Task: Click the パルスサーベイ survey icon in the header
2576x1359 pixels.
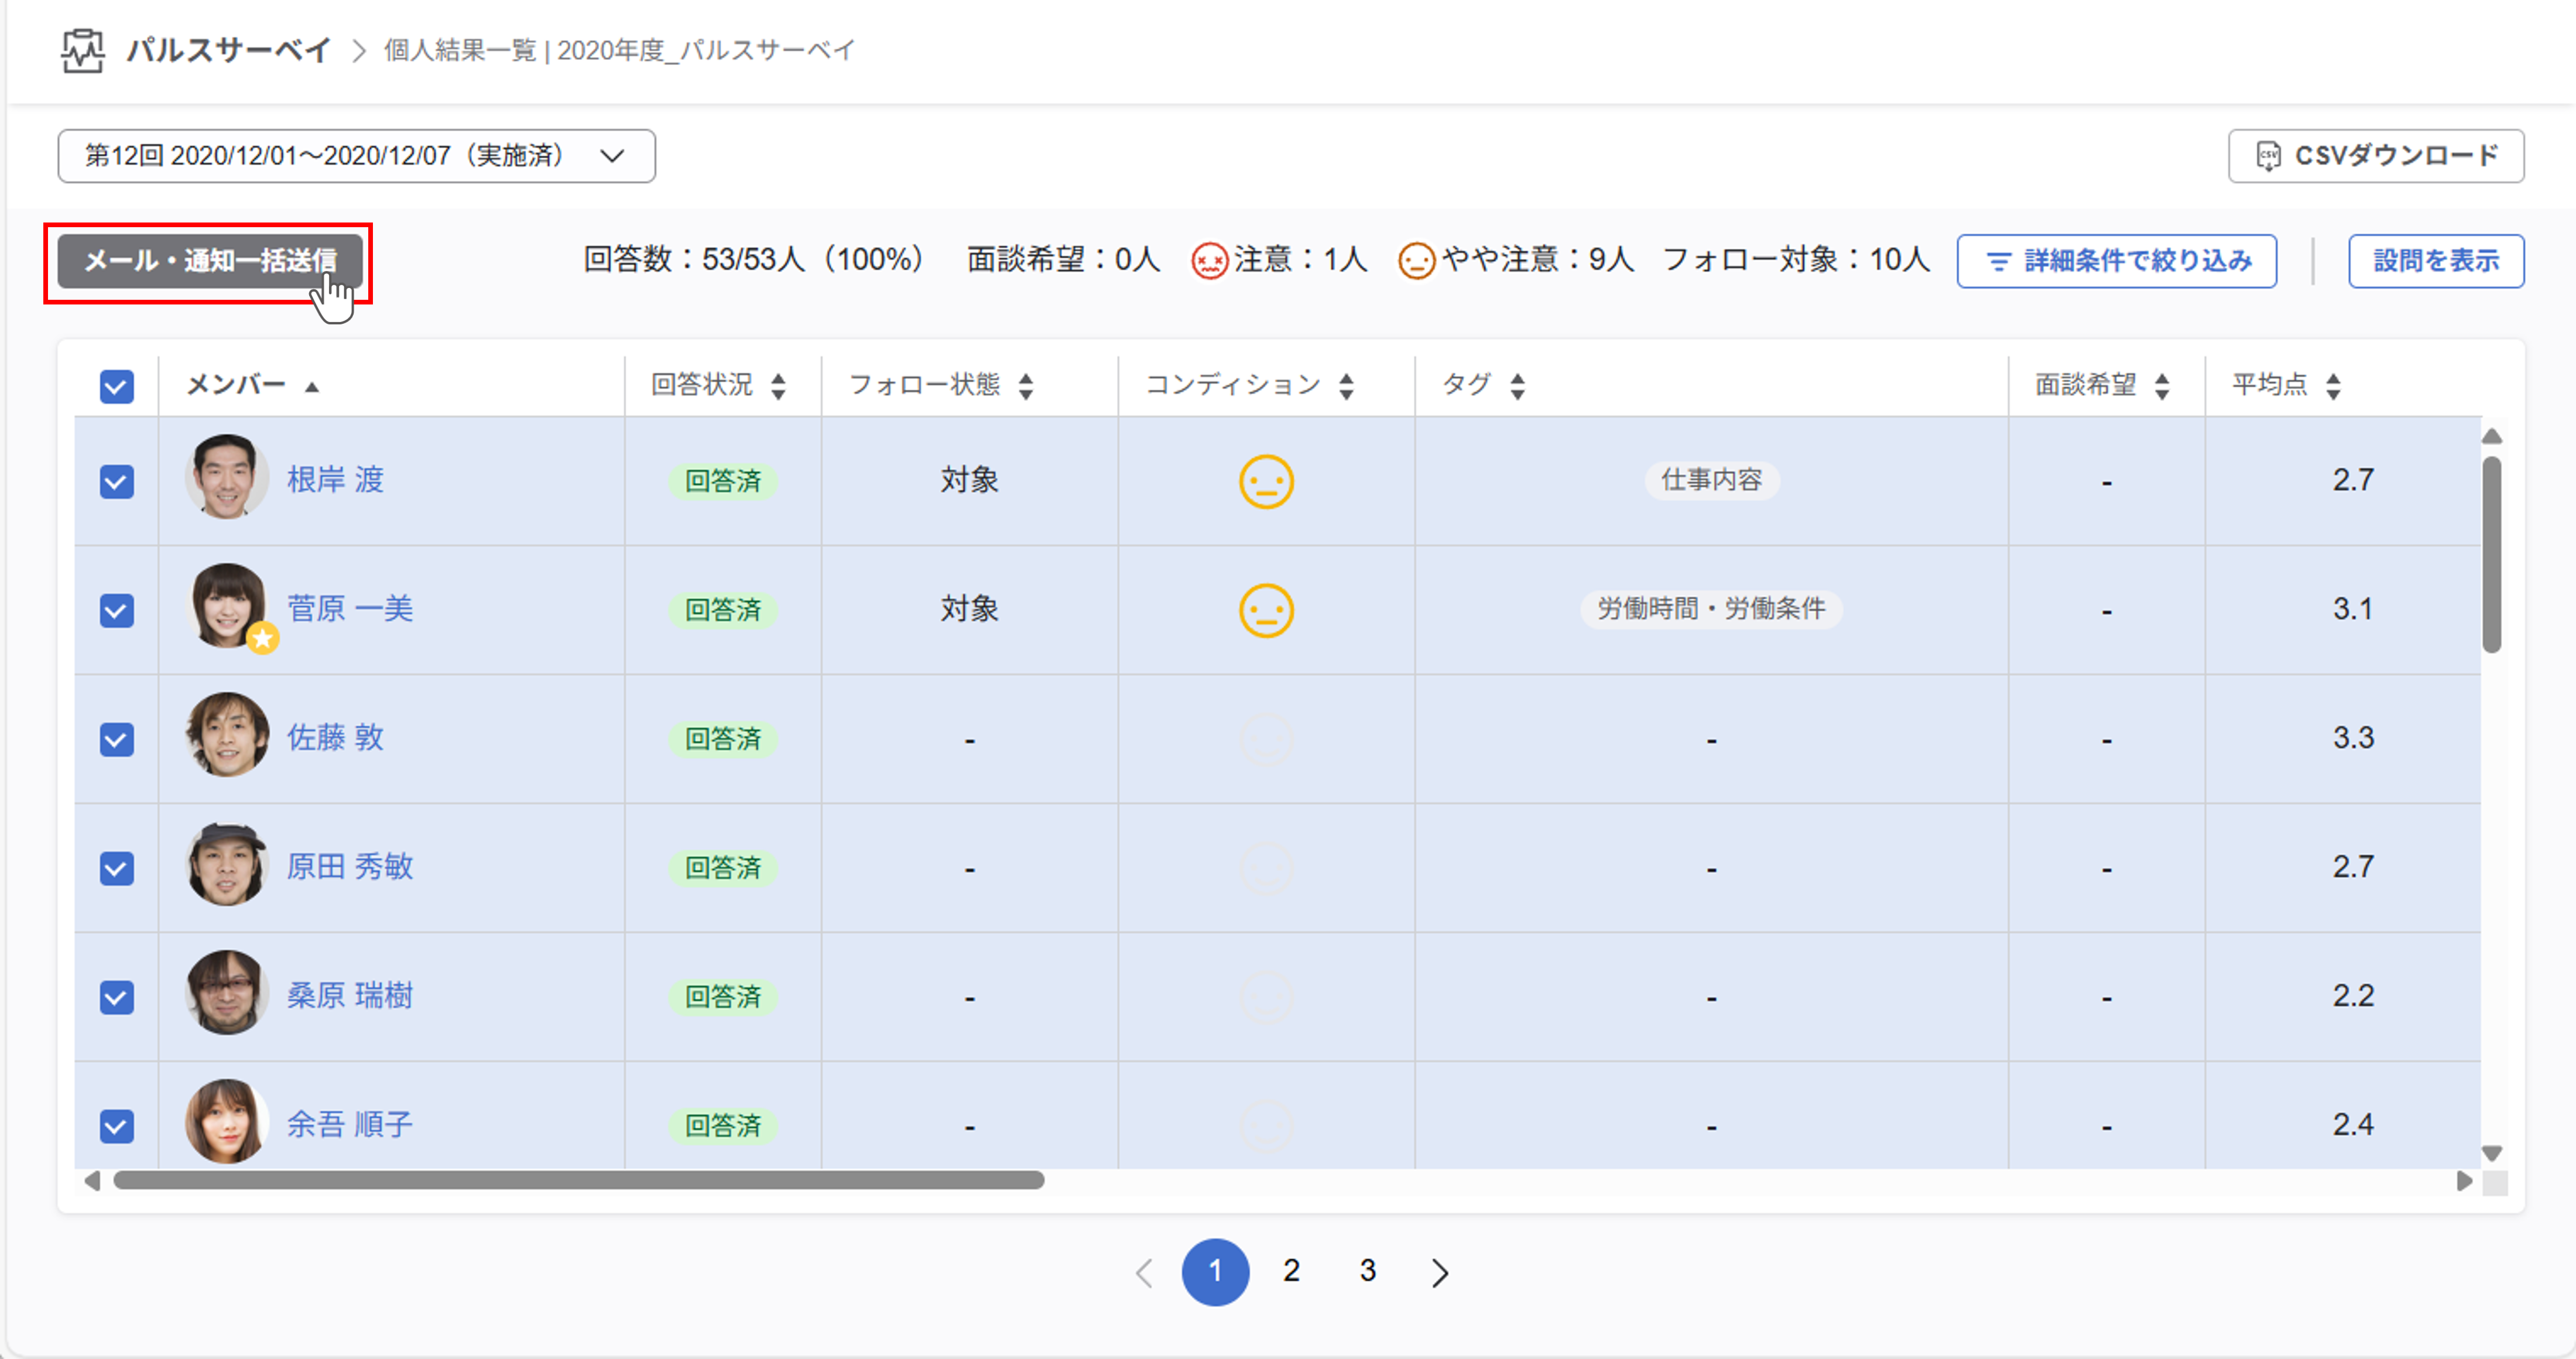Action: 83,51
